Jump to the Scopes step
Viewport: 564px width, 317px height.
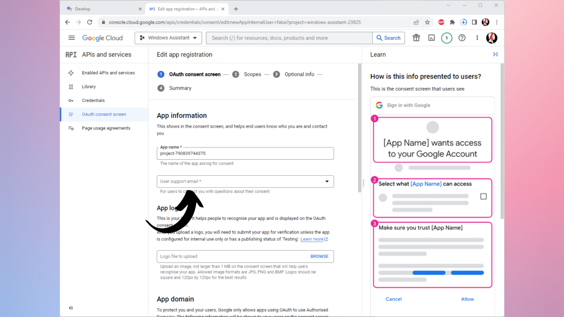click(247, 74)
